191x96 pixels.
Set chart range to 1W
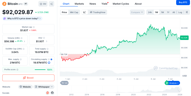pyautogui.click(x=156, y=12)
